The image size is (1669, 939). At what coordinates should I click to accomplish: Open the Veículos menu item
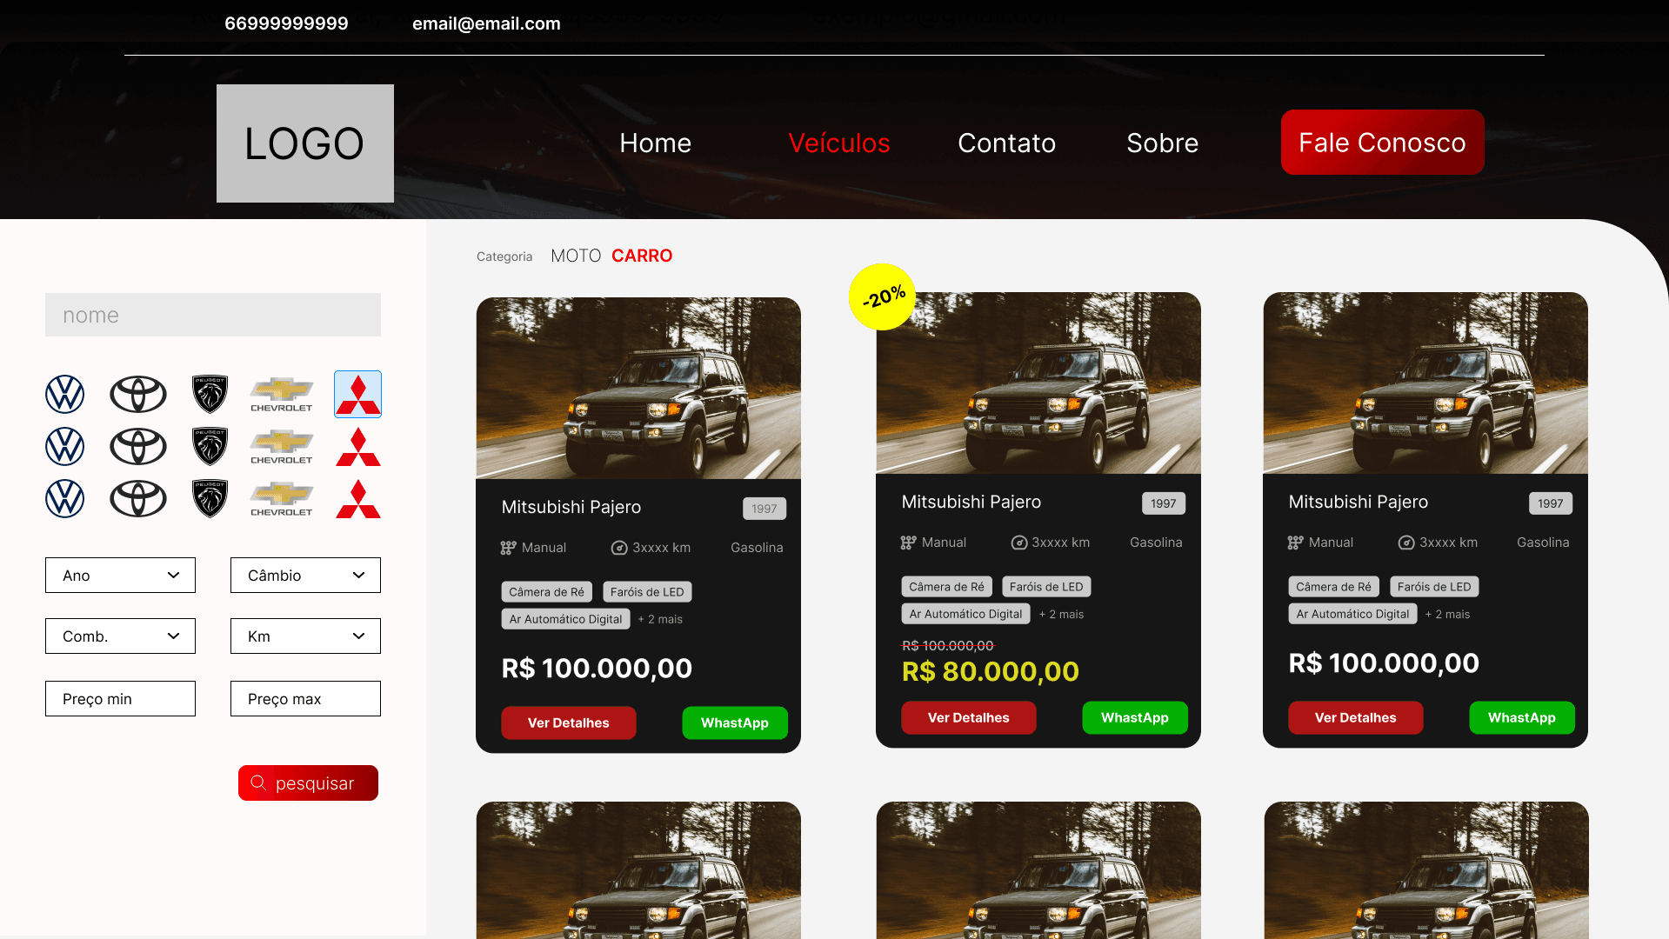[839, 143]
